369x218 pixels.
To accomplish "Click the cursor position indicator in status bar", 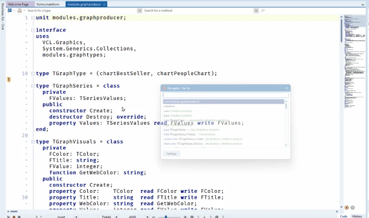I will 39,217.
